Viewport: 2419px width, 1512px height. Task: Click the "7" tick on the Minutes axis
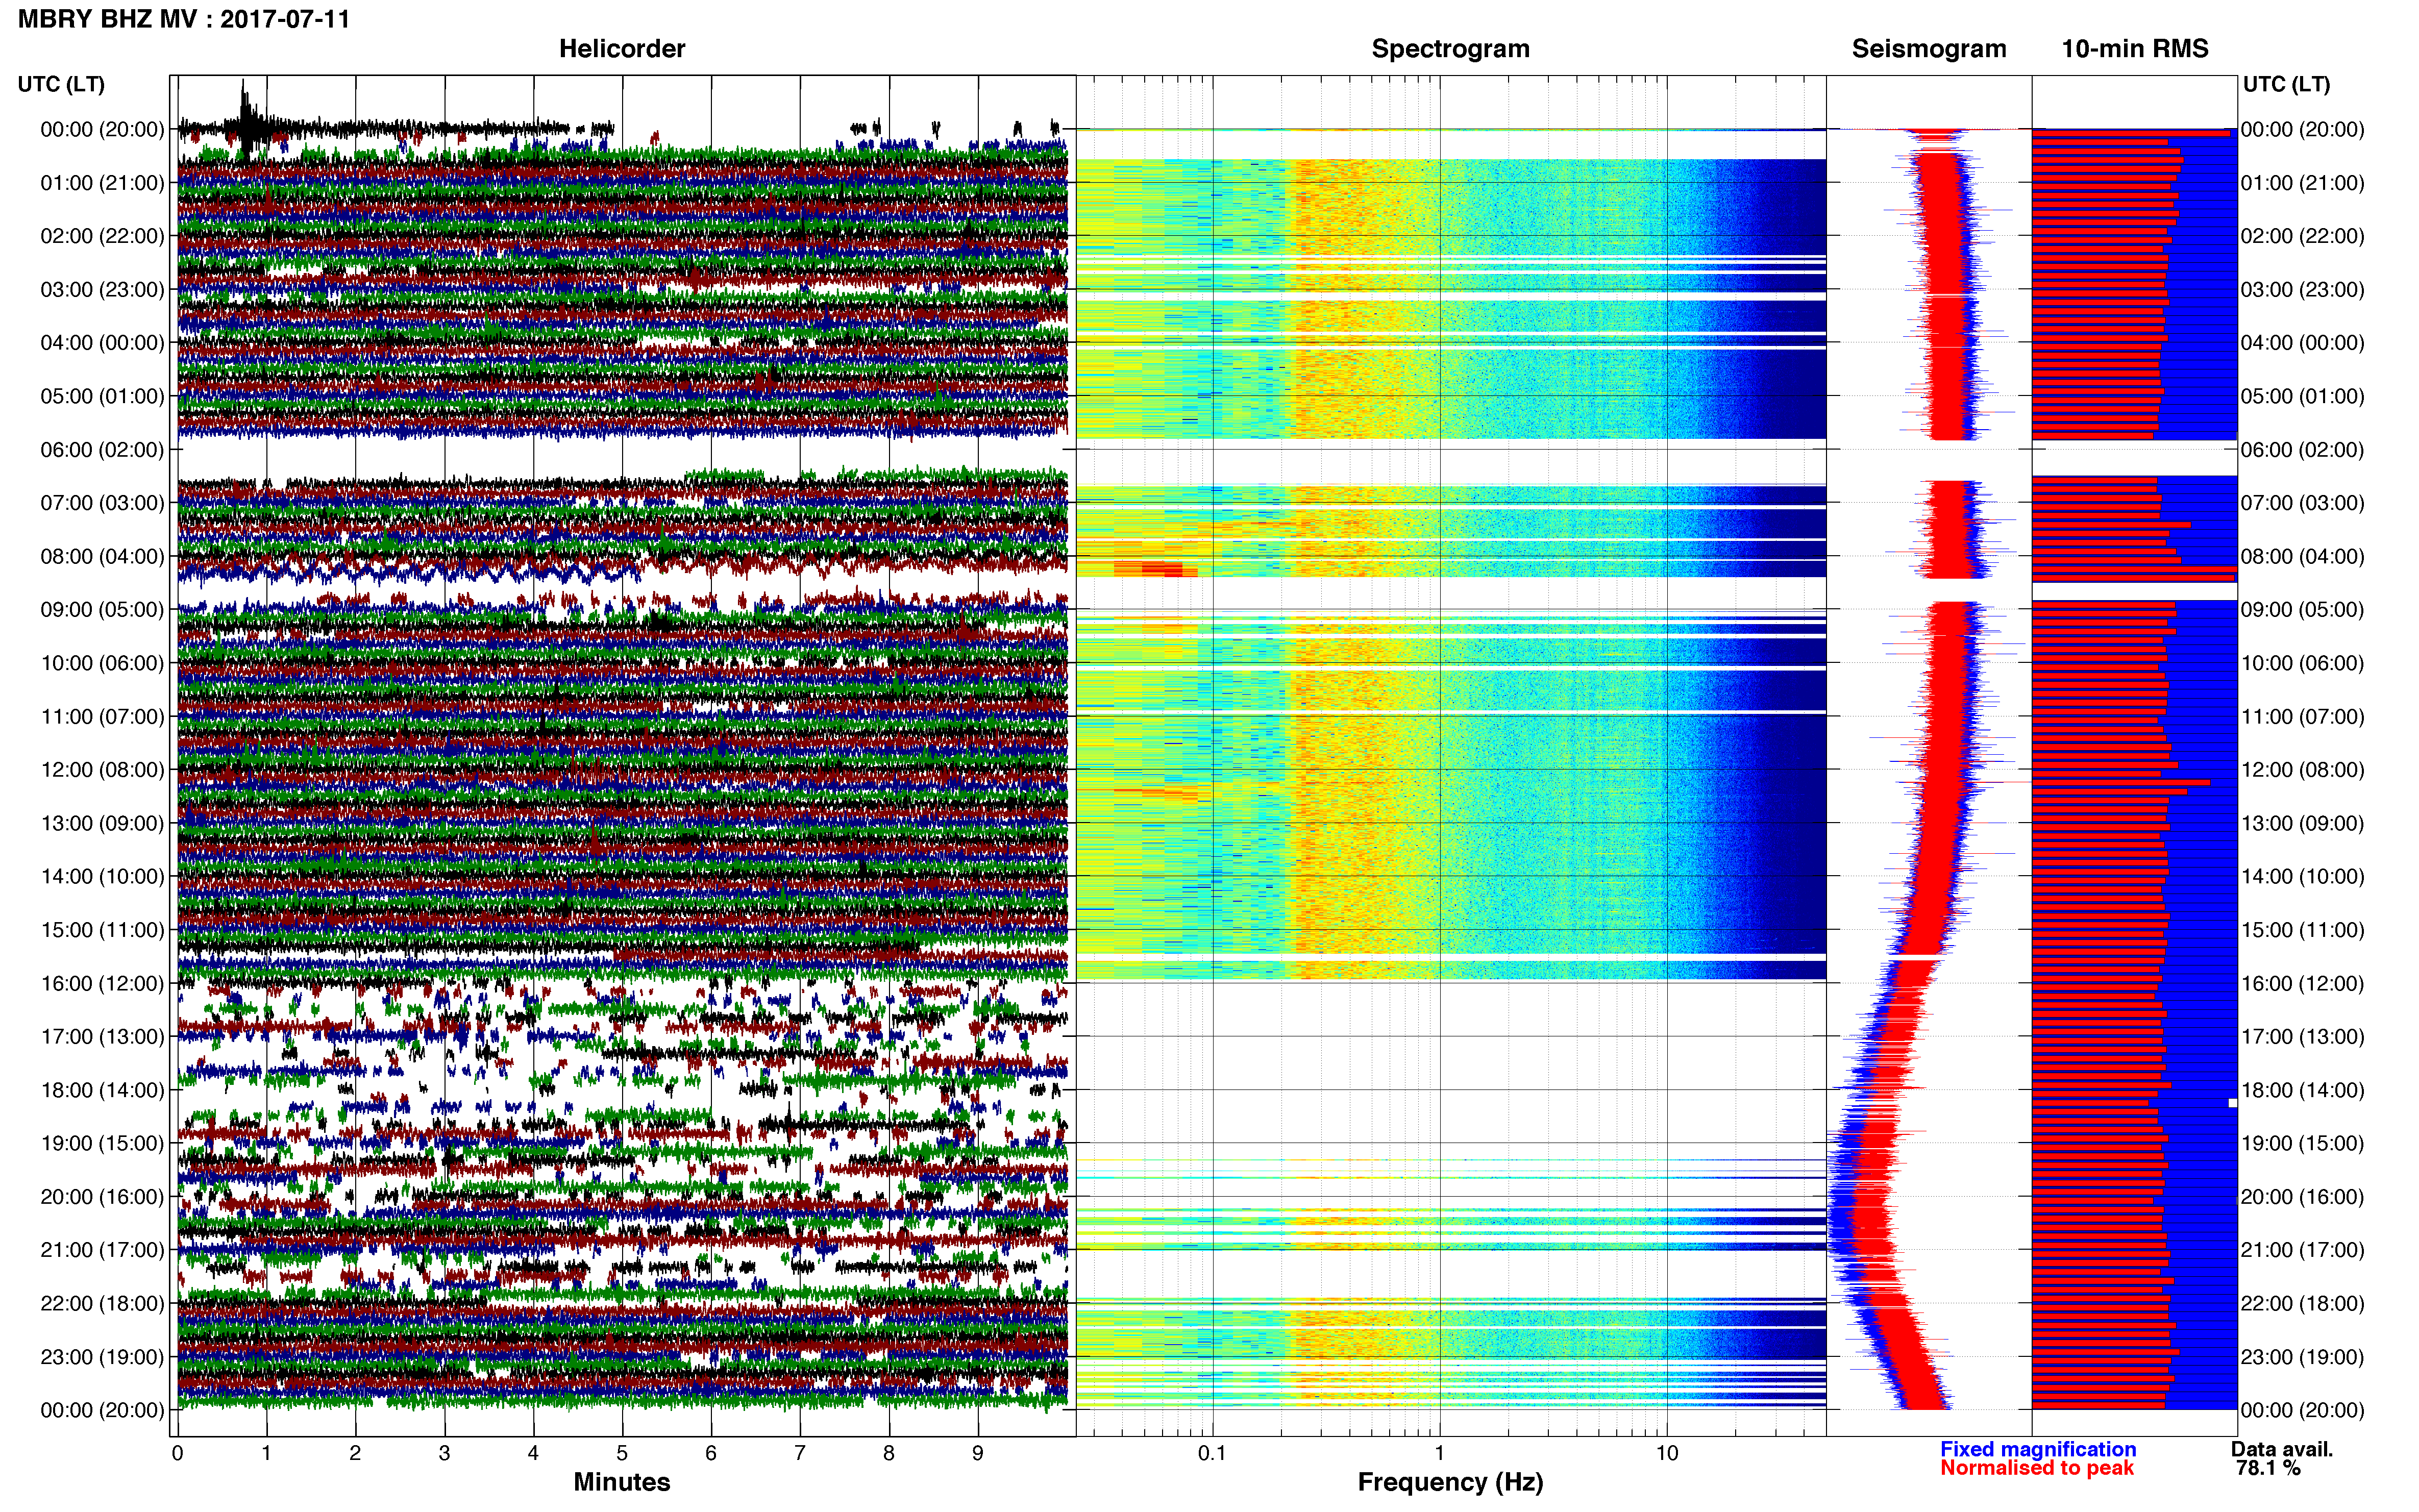point(800,1454)
